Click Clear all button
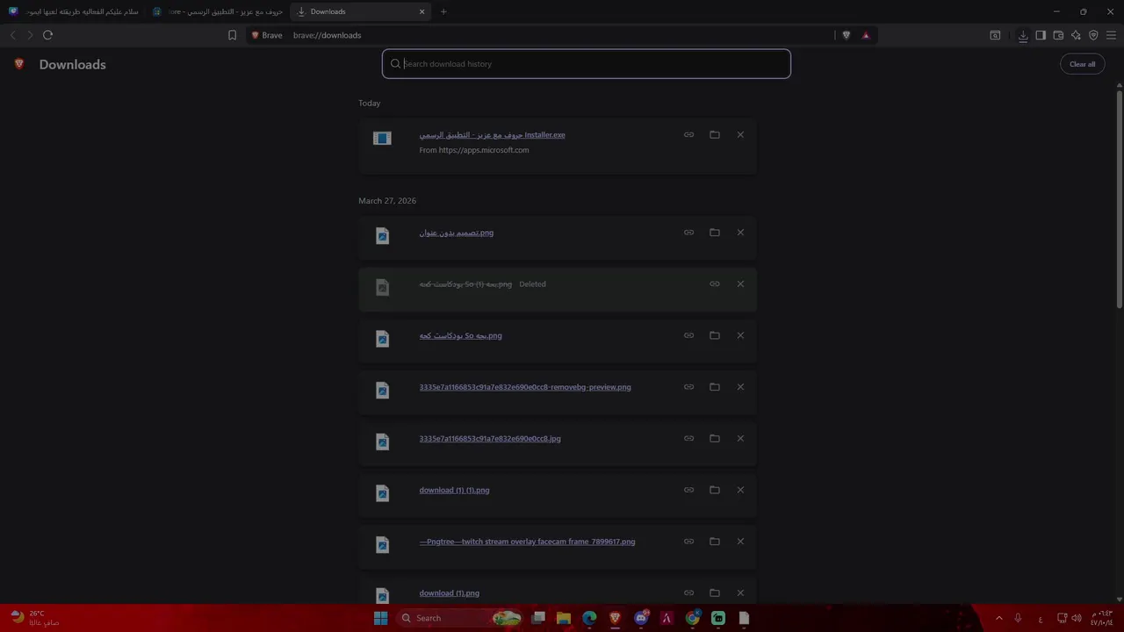The width and height of the screenshot is (1124, 632). (1082, 64)
